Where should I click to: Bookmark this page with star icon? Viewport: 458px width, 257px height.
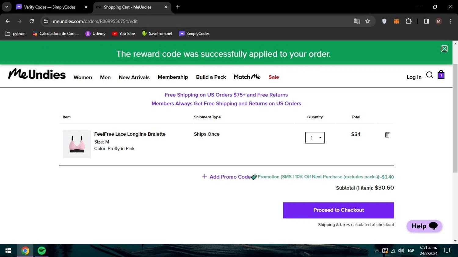click(368, 21)
